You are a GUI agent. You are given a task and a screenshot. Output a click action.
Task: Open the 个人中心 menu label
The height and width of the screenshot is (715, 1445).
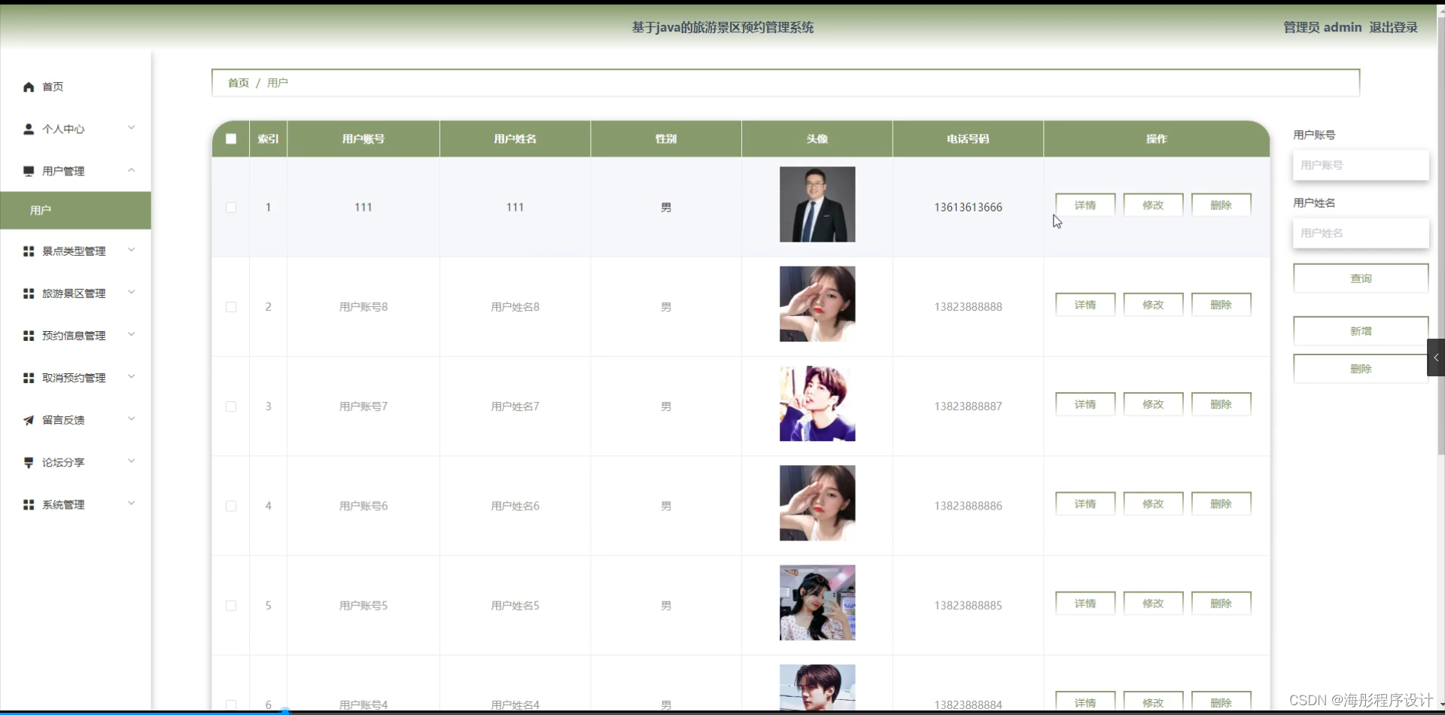tap(63, 129)
